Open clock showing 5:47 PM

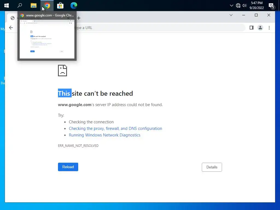pyautogui.click(x=256, y=5)
